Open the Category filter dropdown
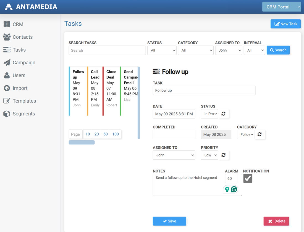304x232 pixels. [x=196, y=50]
